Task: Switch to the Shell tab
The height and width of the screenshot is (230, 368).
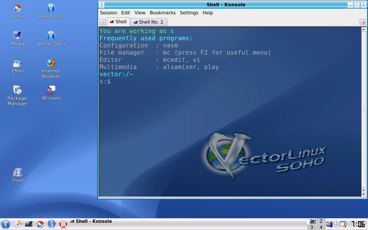Action: 118,22
